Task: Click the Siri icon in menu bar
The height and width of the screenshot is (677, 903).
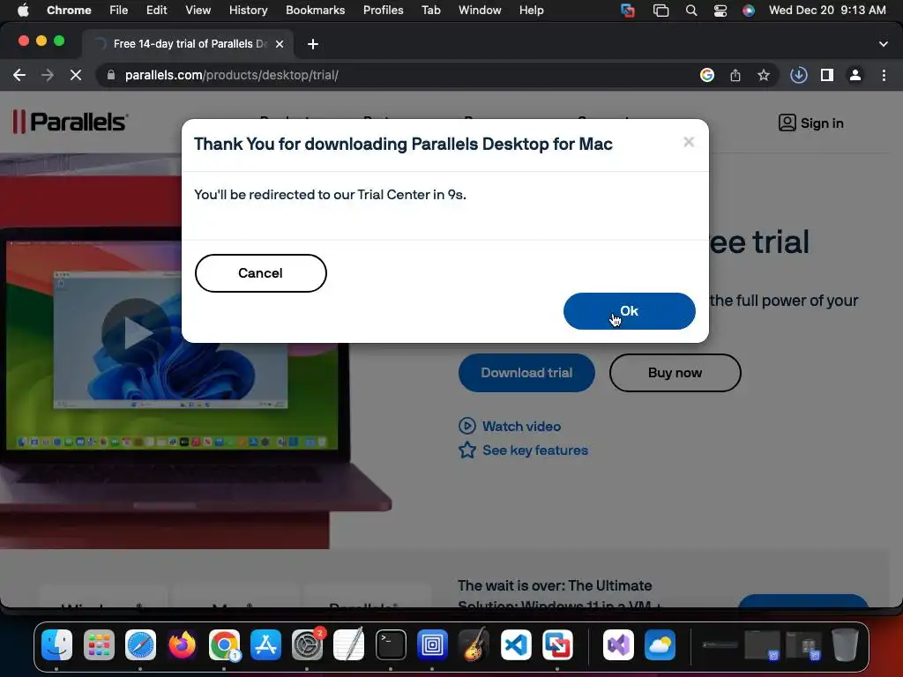Action: (748, 11)
